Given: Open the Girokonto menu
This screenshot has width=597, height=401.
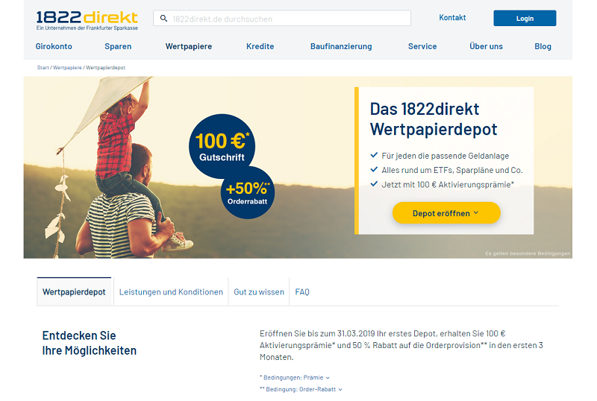Looking at the screenshot, I should [x=54, y=46].
